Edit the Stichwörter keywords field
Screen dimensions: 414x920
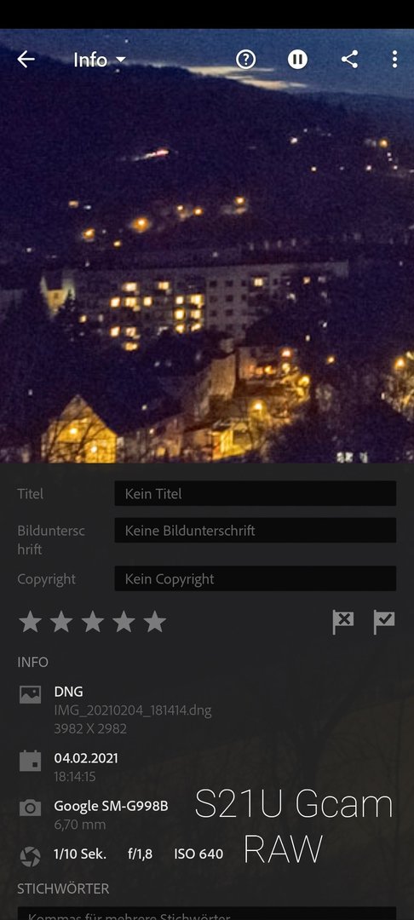(207, 914)
